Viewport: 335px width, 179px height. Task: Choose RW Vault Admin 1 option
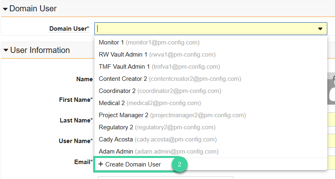coord(211,55)
